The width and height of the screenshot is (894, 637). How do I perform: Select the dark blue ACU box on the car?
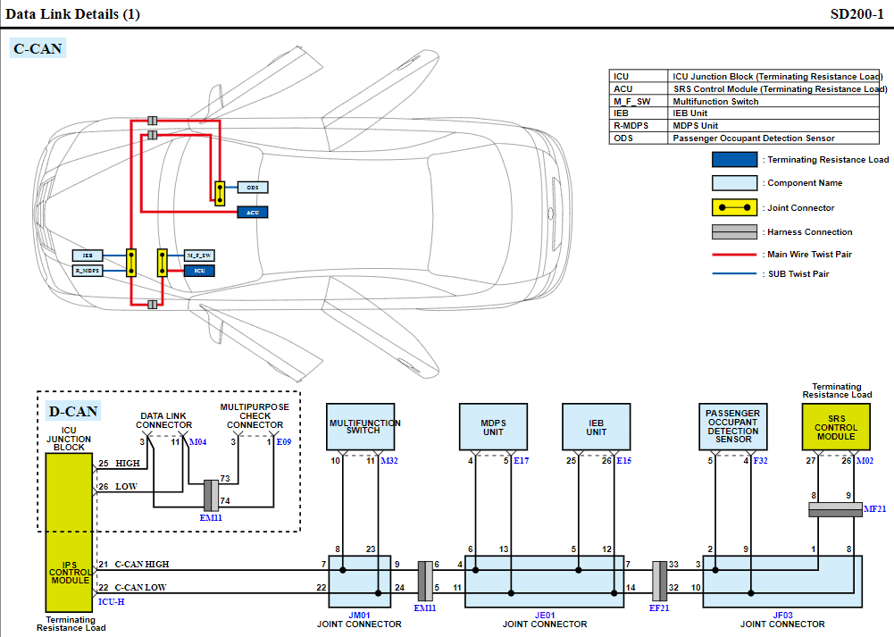(x=253, y=212)
